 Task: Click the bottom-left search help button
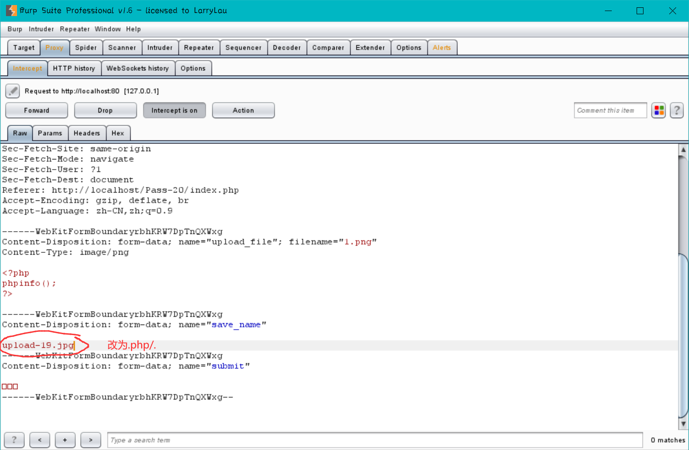(14, 440)
